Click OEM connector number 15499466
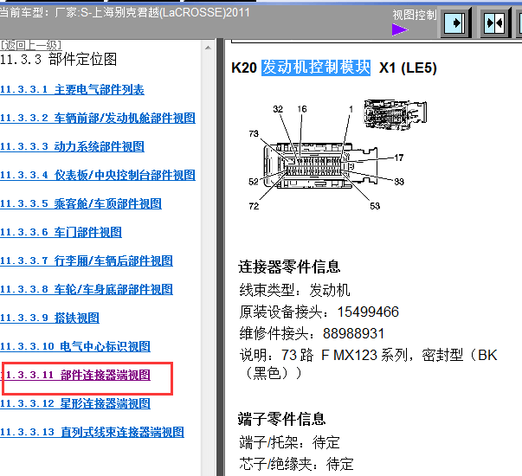This screenshot has height=476, width=522. pos(368,312)
